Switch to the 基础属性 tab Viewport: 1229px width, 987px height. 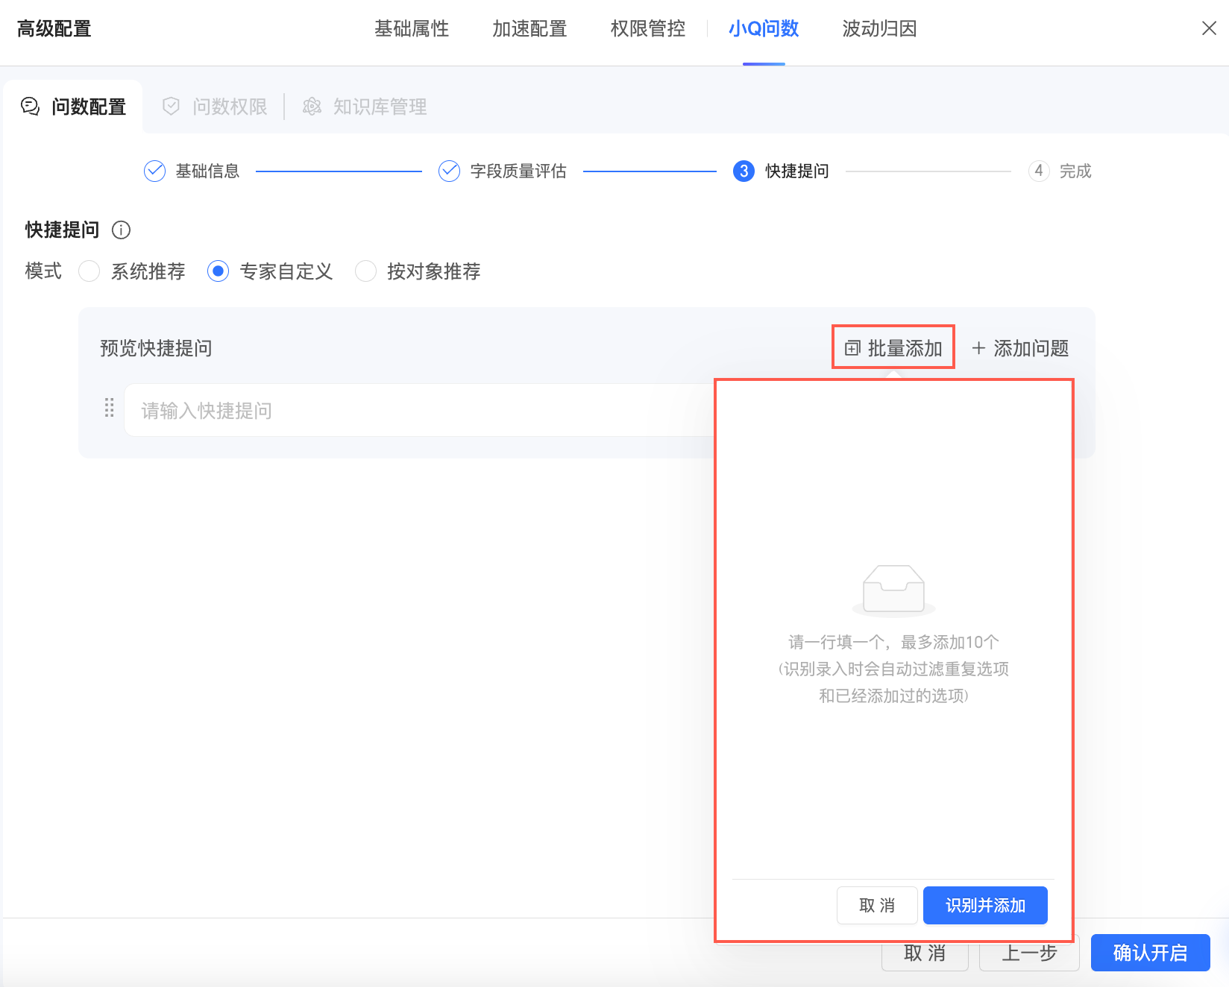412,29
